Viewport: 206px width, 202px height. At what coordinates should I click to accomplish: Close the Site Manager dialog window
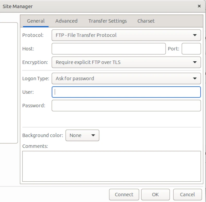[199, 6]
